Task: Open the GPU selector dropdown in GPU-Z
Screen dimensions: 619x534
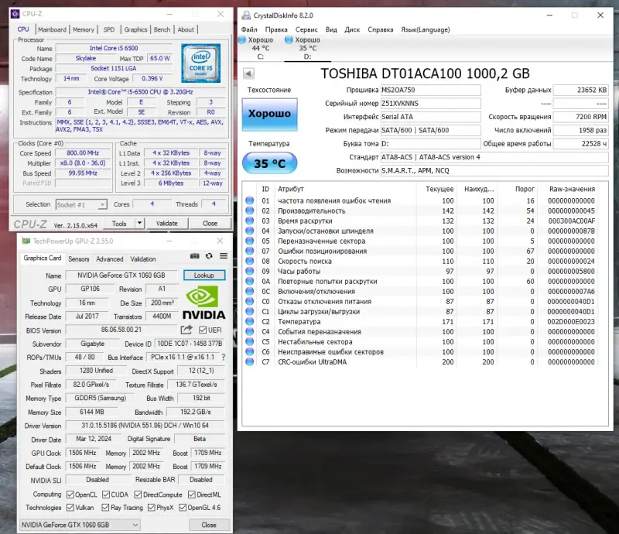Action: click(x=80, y=525)
